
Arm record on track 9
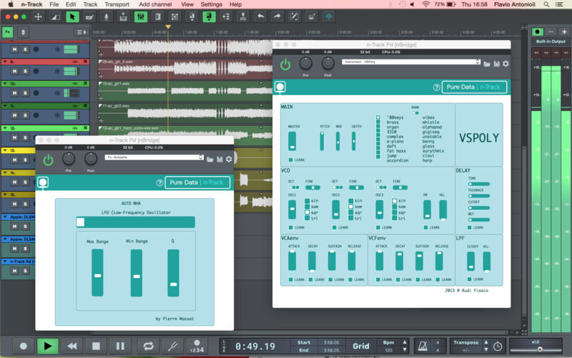point(36,71)
